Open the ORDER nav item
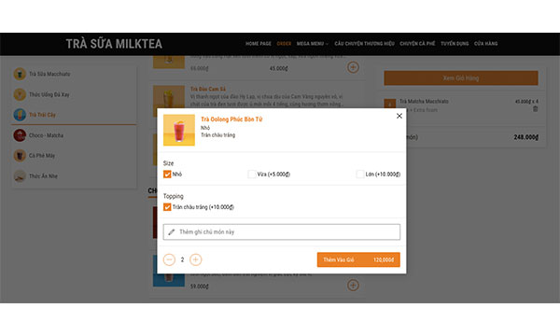 (284, 44)
